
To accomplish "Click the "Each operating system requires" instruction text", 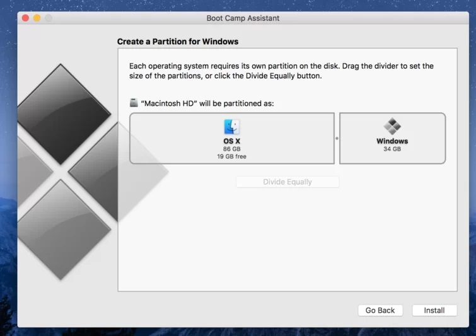I will [281, 71].
